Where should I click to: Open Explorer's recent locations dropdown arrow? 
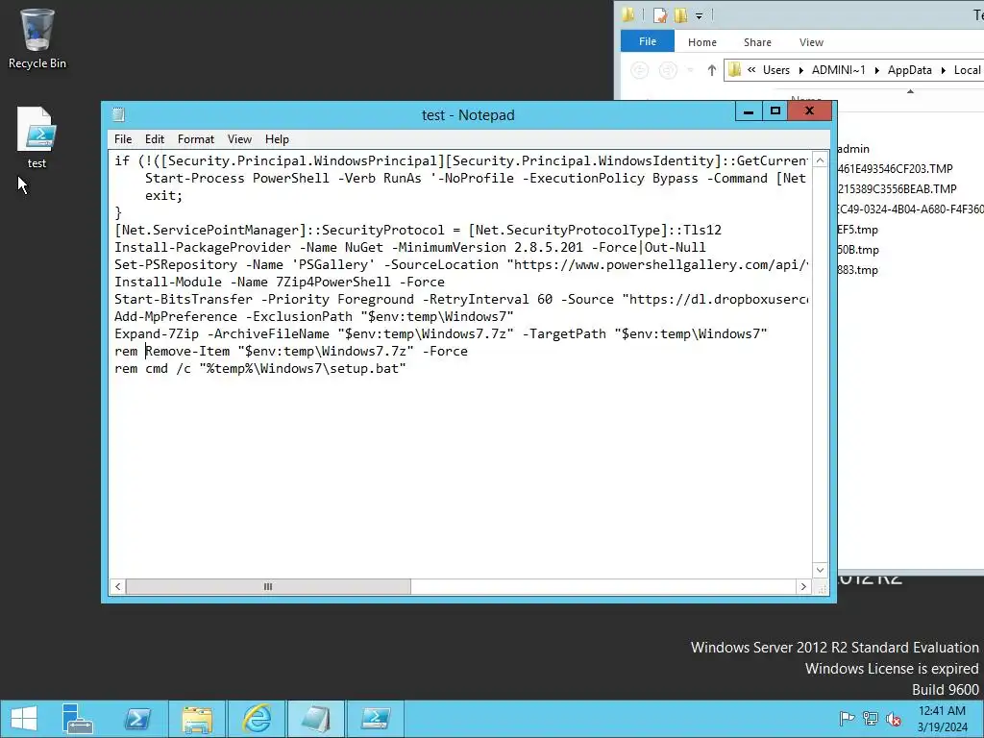click(x=690, y=70)
